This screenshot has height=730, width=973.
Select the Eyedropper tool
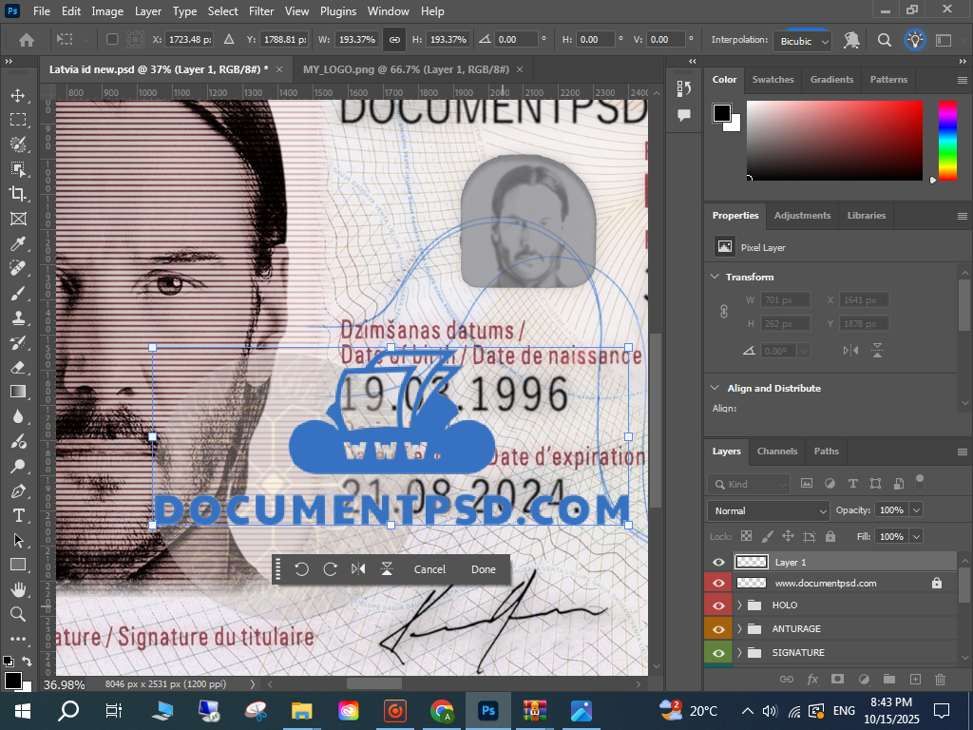[x=18, y=243]
